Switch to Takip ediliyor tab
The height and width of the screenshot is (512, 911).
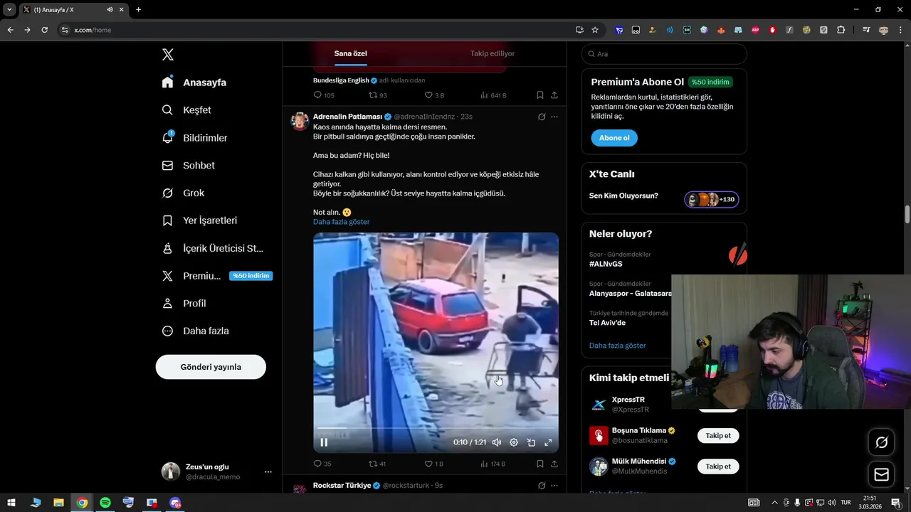click(493, 53)
